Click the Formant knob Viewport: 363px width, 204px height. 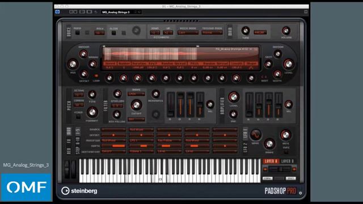click(x=92, y=112)
